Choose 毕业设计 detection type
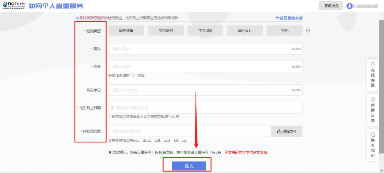 245,31
